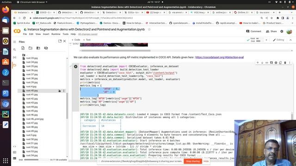This screenshot has height=166, width=296.
Task: Open terminal icon at sidebar bottom
Action: click(x=14, y=158)
